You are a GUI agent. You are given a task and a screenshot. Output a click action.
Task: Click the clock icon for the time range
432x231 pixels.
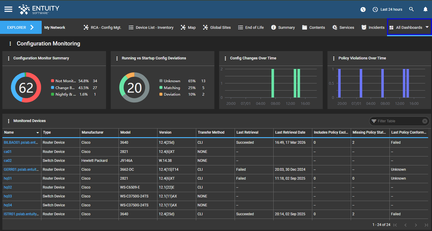pyautogui.click(x=375, y=10)
